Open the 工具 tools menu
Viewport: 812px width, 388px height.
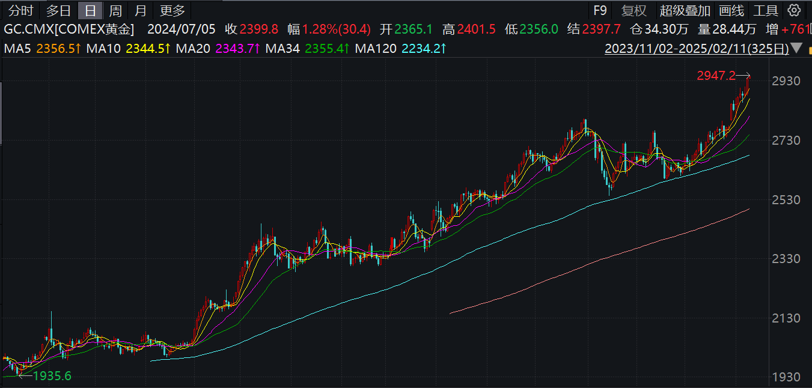[x=766, y=10]
